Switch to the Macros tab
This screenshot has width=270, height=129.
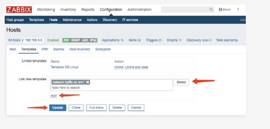[x=59, y=49]
